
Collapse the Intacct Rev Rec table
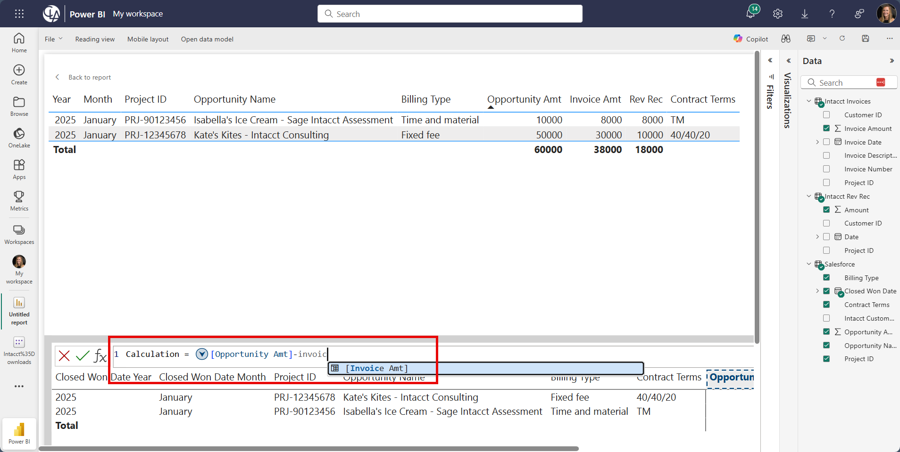pyautogui.click(x=809, y=196)
